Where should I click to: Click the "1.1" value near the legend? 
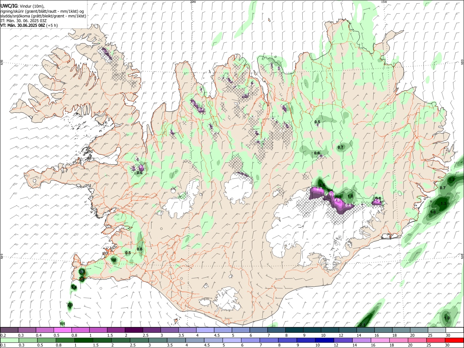pyautogui.click(x=62, y=324)
